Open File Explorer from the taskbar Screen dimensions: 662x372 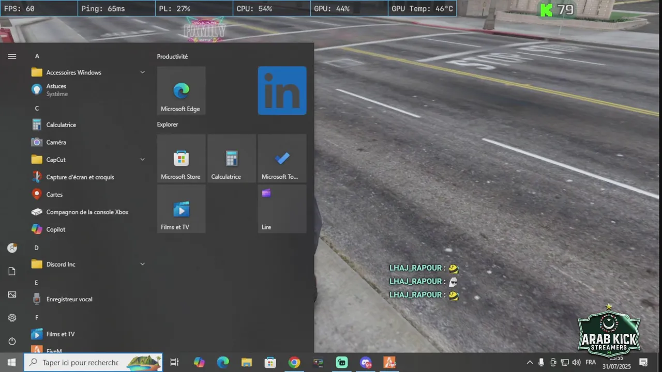pyautogui.click(x=247, y=362)
